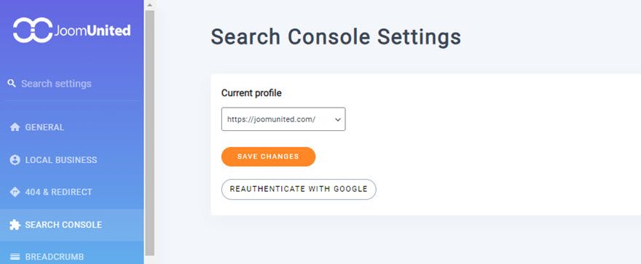Click the General home icon

(x=15, y=127)
